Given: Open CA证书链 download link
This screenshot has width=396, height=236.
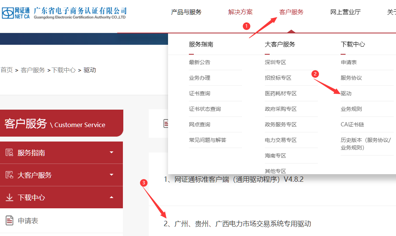Looking at the screenshot, I should point(352,124).
